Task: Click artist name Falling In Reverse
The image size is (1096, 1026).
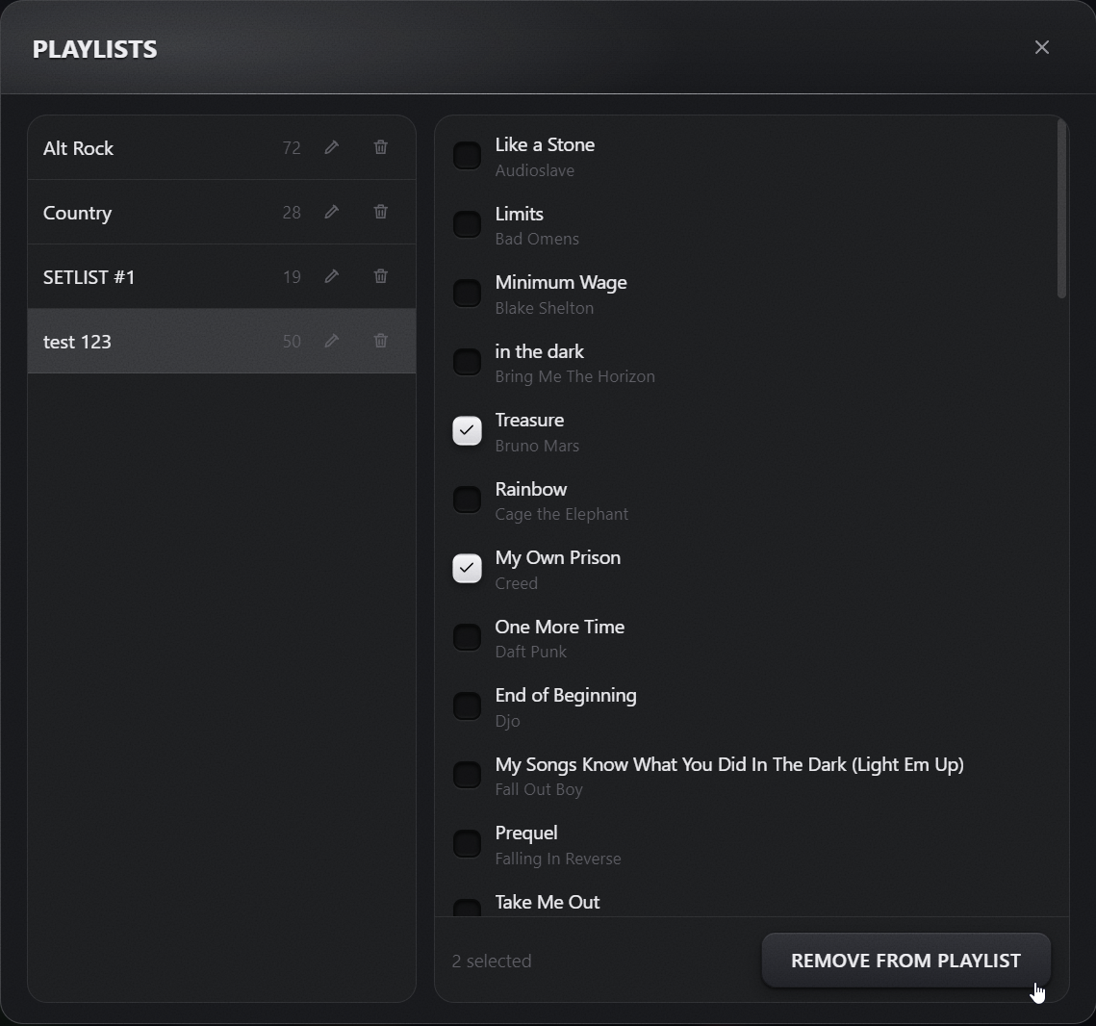Action: [558, 859]
